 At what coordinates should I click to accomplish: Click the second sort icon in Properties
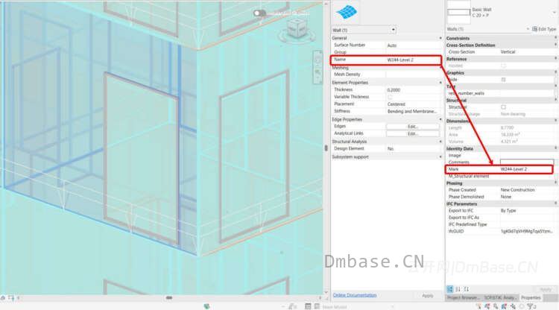pyautogui.click(x=458, y=289)
